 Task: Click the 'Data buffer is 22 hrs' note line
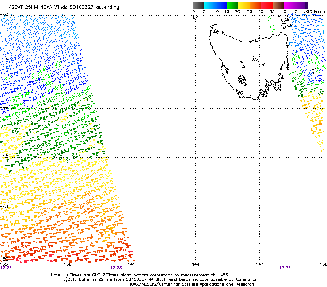(x=160, y=279)
